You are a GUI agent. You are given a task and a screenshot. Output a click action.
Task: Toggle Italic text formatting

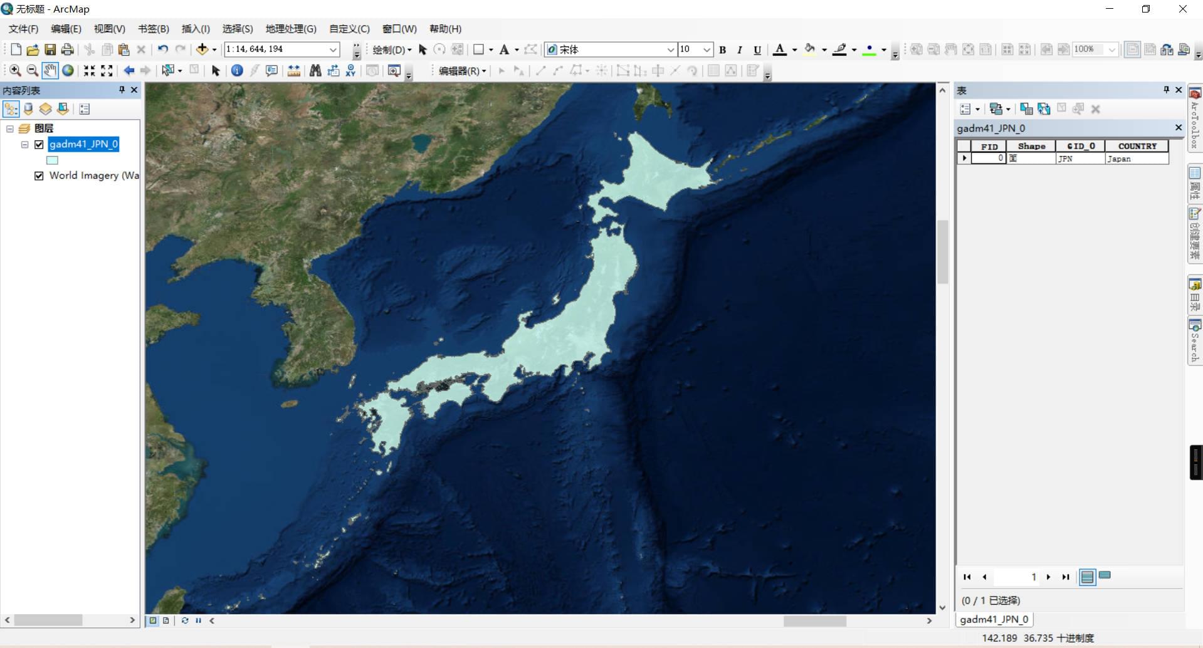[x=740, y=50]
